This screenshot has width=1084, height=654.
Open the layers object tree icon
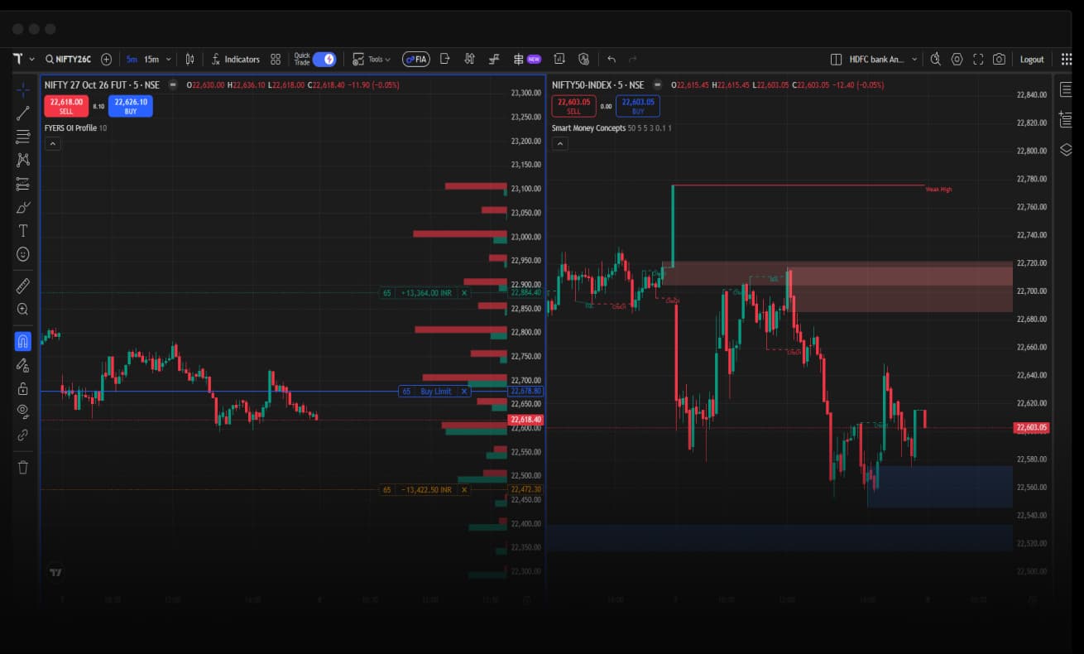tap(1066, 150)
